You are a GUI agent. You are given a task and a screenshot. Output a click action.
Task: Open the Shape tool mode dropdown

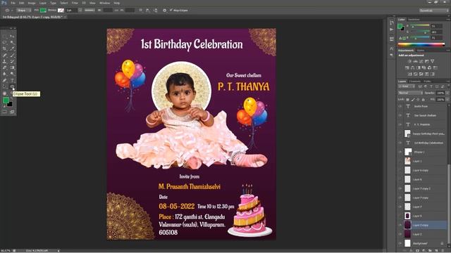pyautogui.click(x=23, y=11)
